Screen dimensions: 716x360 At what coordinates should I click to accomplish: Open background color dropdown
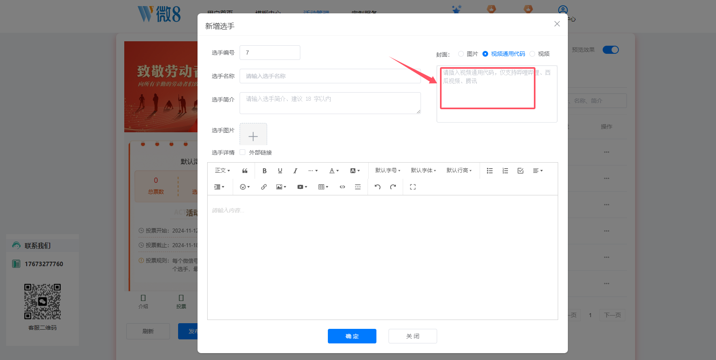355,171
